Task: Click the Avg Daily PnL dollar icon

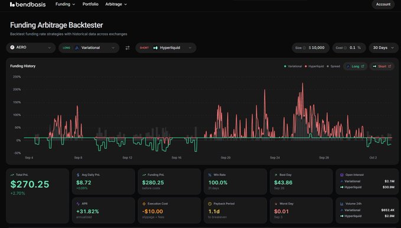Action: point(78,175)
